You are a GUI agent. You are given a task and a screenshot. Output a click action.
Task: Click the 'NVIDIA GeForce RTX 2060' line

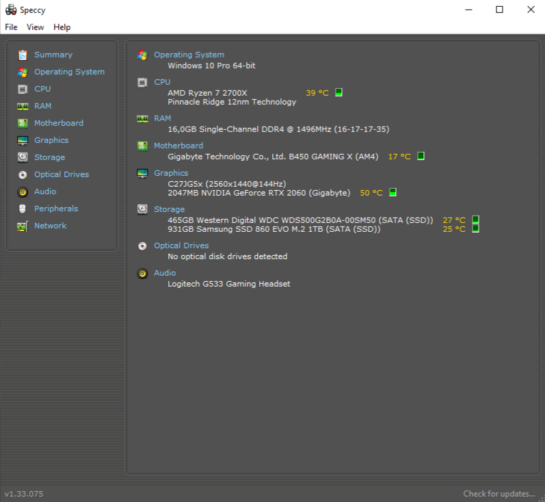259,193
